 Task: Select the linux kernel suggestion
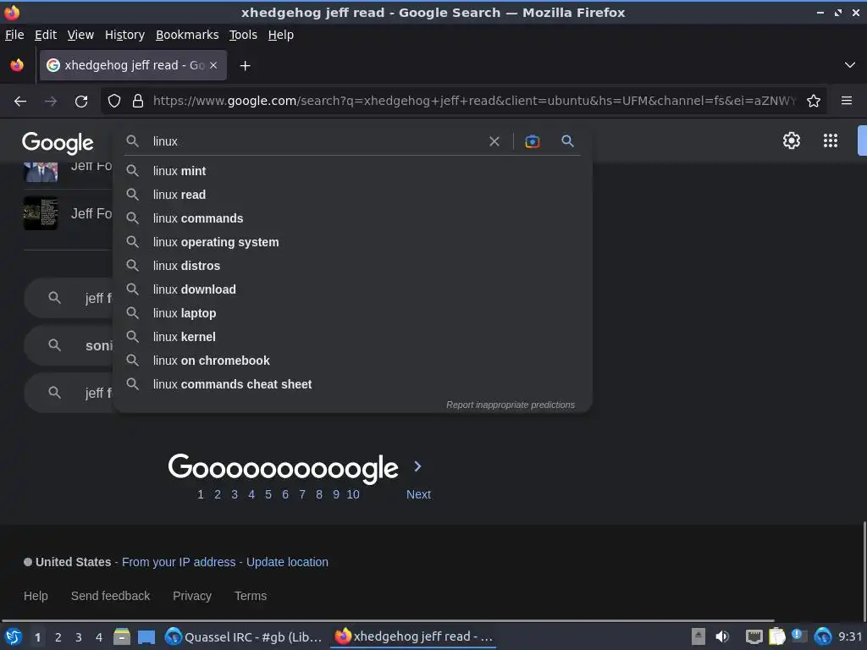pos(352,337)
